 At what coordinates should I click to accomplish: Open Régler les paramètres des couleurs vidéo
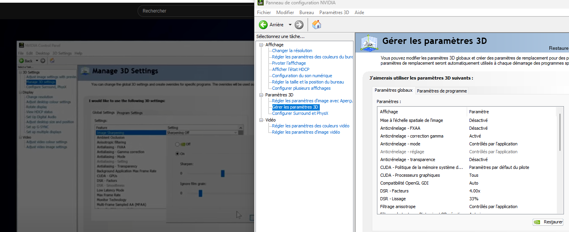coord(310,126)
